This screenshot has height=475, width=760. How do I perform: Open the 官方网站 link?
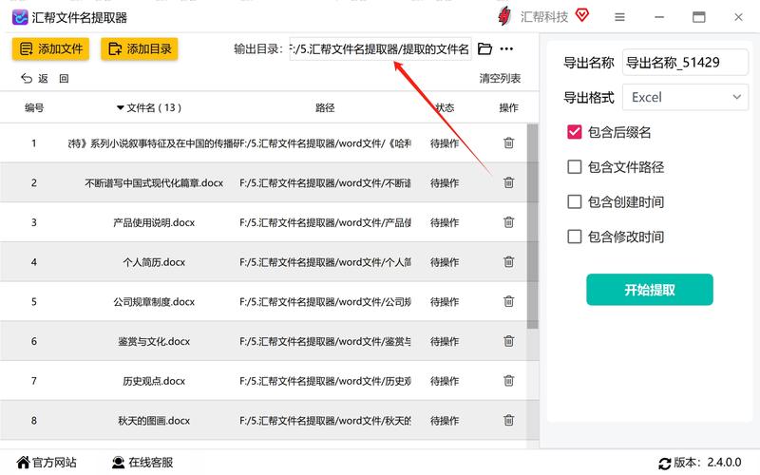[47, 463]
